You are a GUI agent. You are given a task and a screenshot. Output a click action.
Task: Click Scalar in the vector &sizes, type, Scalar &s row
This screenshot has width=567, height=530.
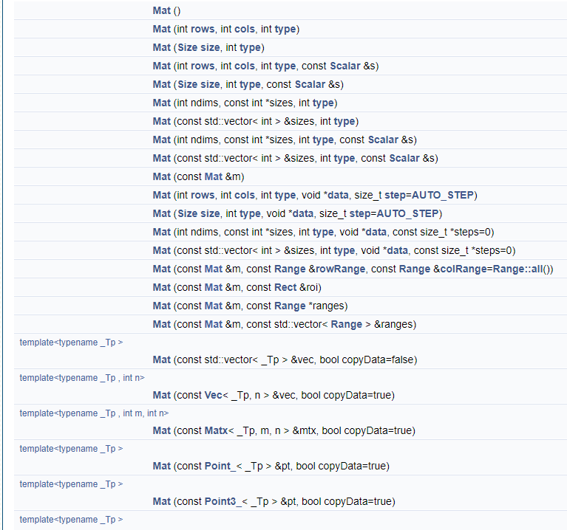click(x=404, y=158)
